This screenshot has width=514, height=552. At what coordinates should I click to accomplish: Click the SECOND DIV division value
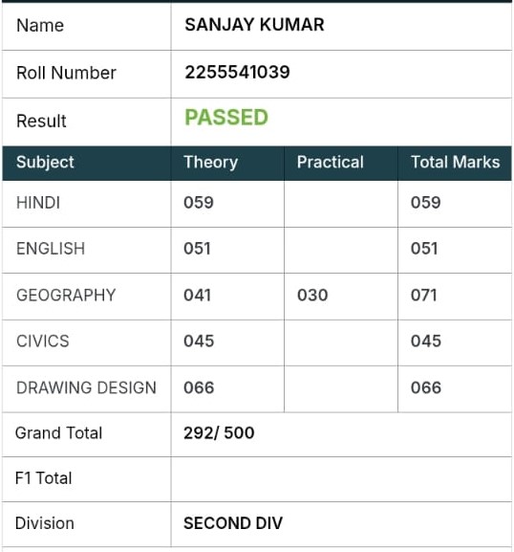pos(233,523)
